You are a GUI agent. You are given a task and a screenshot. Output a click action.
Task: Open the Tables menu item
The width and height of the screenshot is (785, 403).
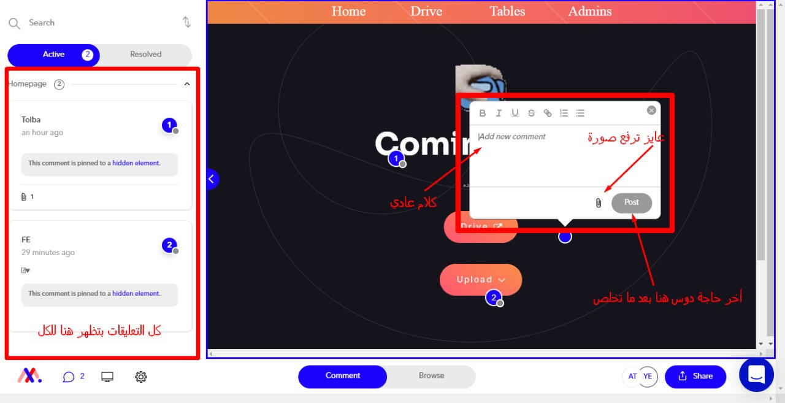pos(507,11)
